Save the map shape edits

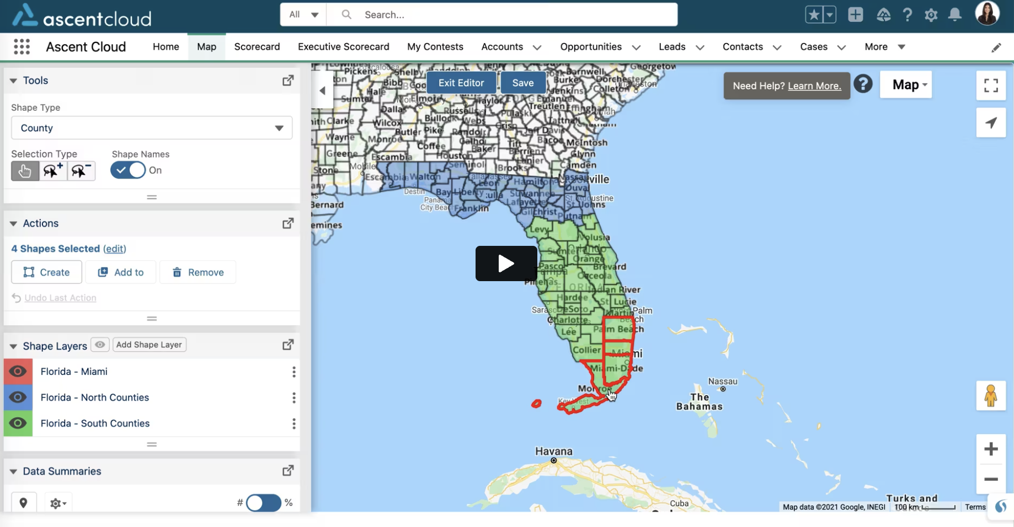(x=523, y=83)
